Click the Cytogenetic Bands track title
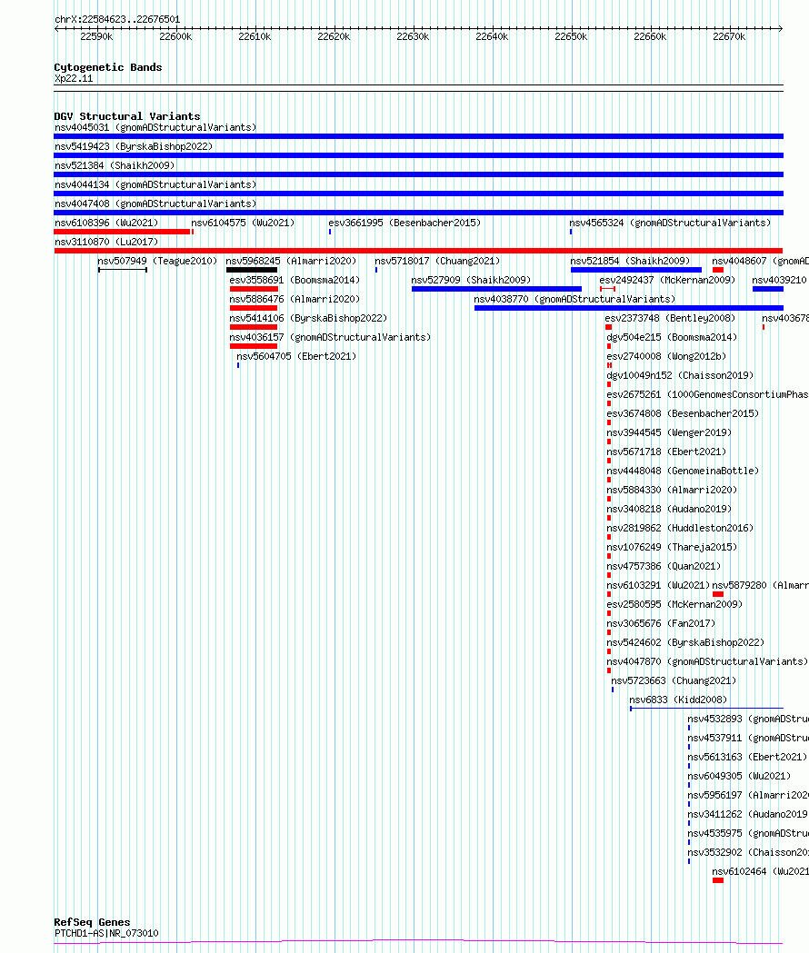Image resolution: width=809 pixels, height=953 pixels. [x=108, y=67]
